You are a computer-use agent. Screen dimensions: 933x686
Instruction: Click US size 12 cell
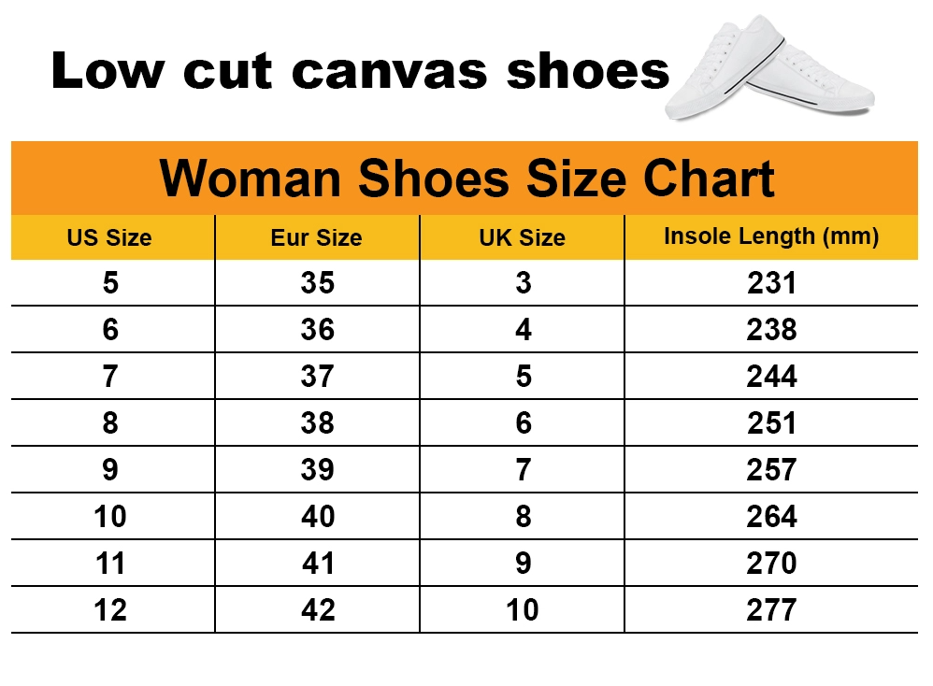pos(110,610)
